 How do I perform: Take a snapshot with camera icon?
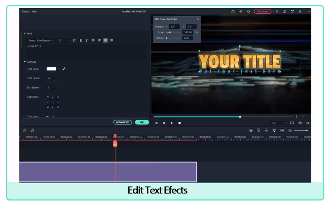[300, 123]
